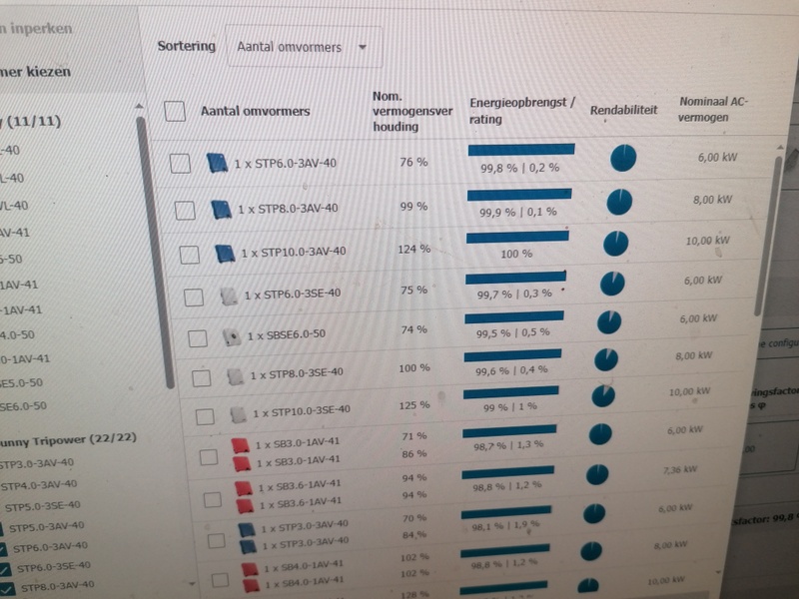Select STP5.0-3SE-40 in the sidebar list
Viewport: 799px width, 599px height.
pyautogui.click(x=42, y=505)
